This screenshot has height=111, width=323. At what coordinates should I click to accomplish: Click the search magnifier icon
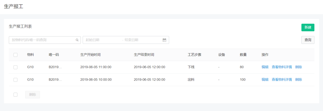tap(77, 40)
